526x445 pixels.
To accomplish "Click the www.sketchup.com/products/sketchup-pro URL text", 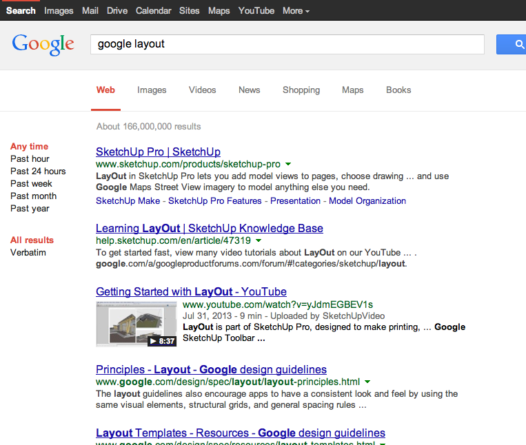I will pyautogui.click(x=188, y=164).
